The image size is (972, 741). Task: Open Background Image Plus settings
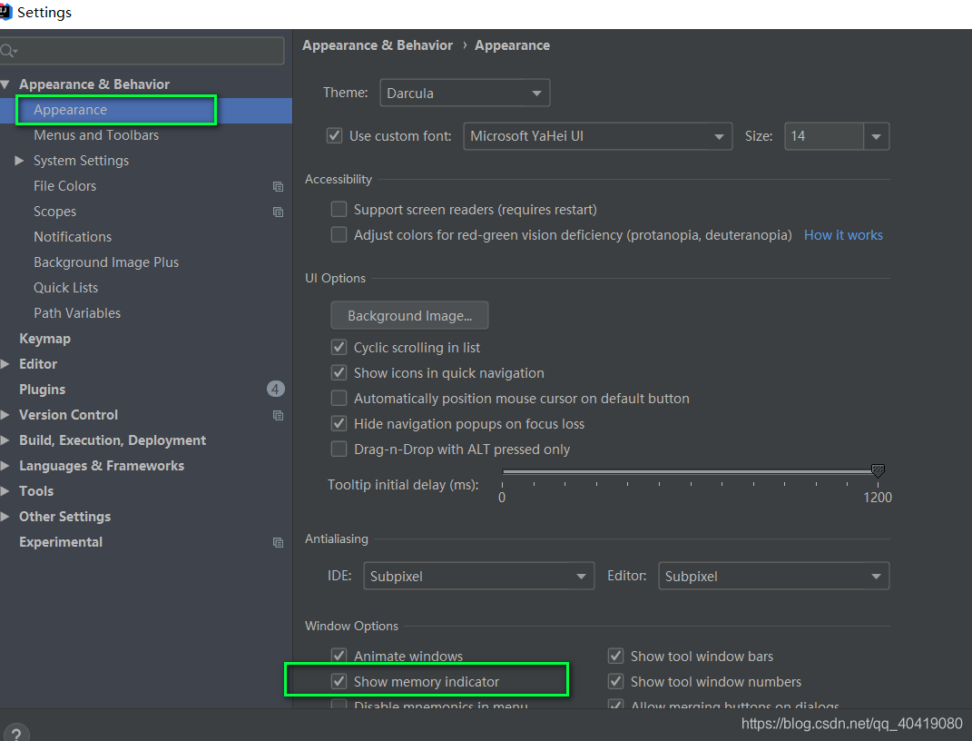point(106,262)
